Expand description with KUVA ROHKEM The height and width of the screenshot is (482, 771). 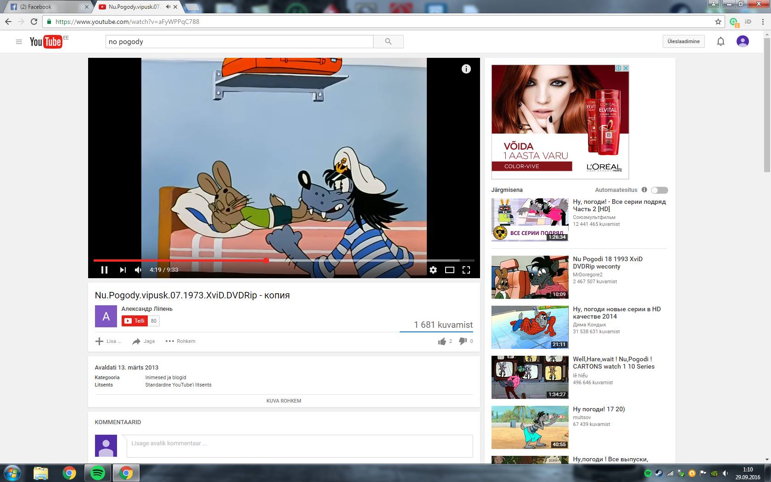(284, 401)
